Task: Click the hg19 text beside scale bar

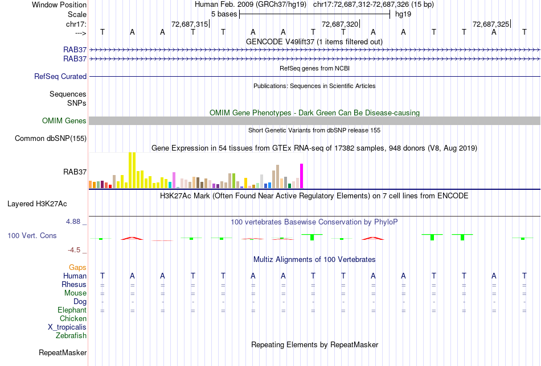Action: (x=403, y=14)
